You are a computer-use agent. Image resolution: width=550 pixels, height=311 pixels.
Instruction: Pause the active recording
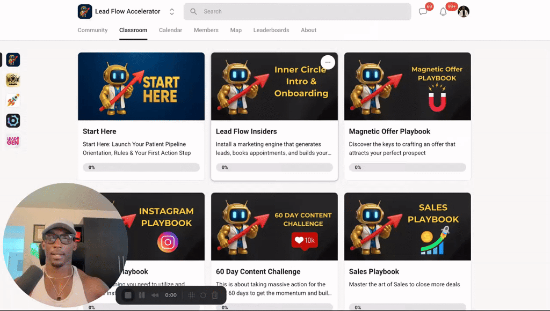142,295
